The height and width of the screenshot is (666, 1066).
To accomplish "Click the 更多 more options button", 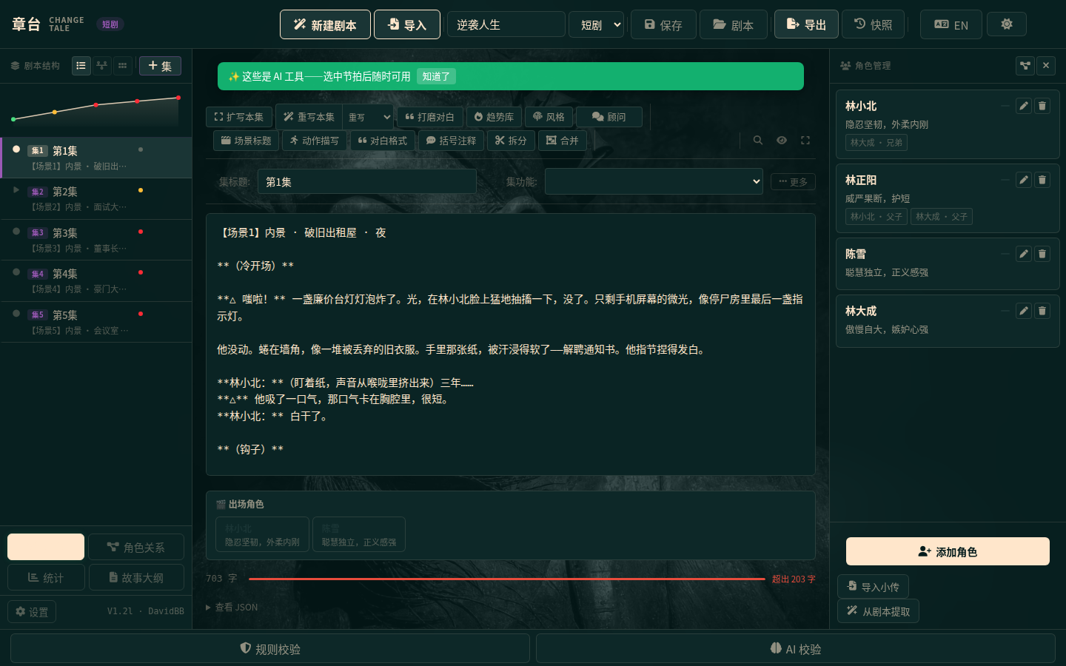I will point(793,181).
